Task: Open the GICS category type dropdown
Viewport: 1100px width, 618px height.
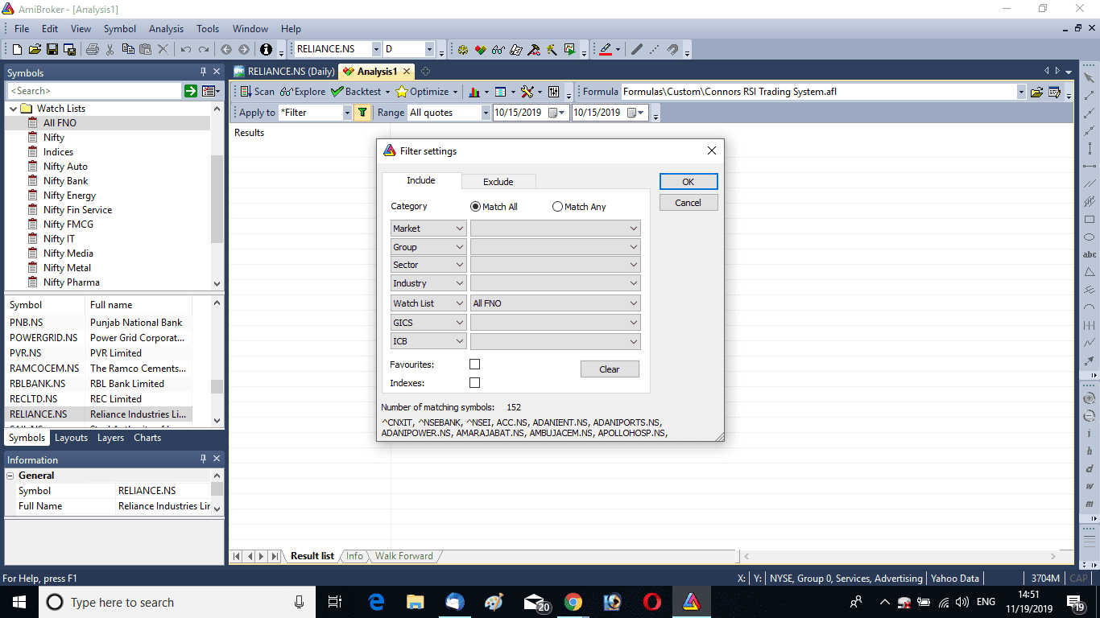Action: point(428,322)
